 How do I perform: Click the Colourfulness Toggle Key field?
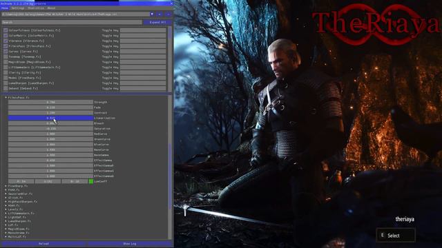pyautogui.click(x=143, y=30)
